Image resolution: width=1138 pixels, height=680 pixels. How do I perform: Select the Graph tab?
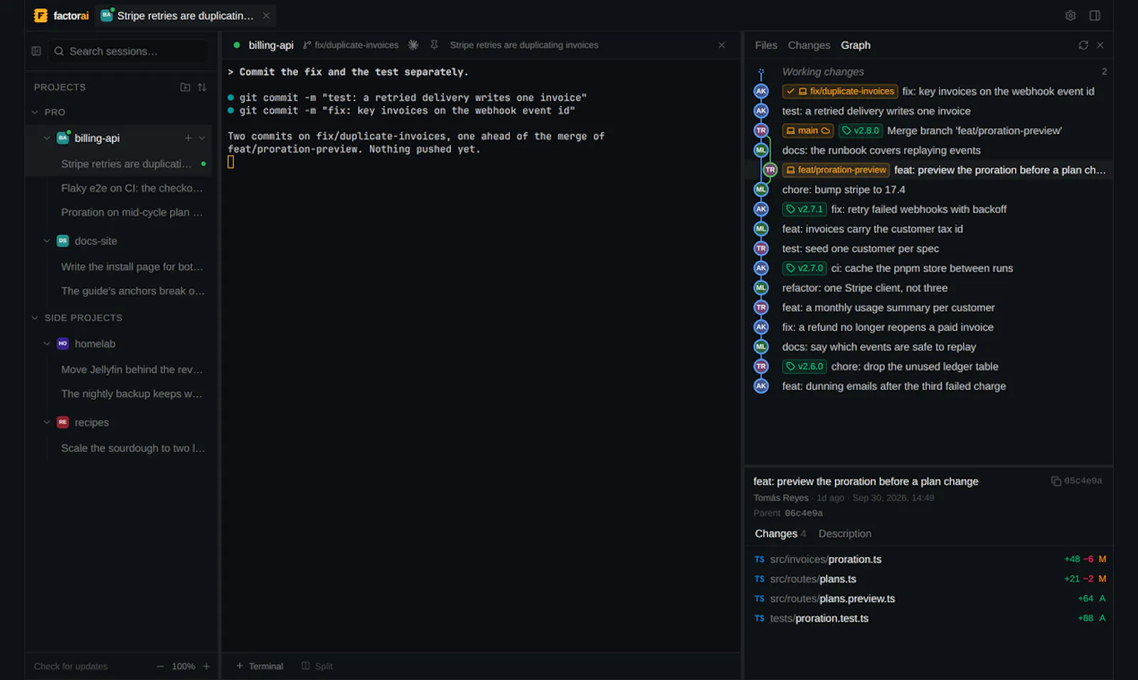pos(856,45)
